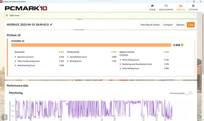The width and height of the screenshot is (204, 121).
Task: Click the CPU clock frequency monitoring graph
Action: click(94, 110)
